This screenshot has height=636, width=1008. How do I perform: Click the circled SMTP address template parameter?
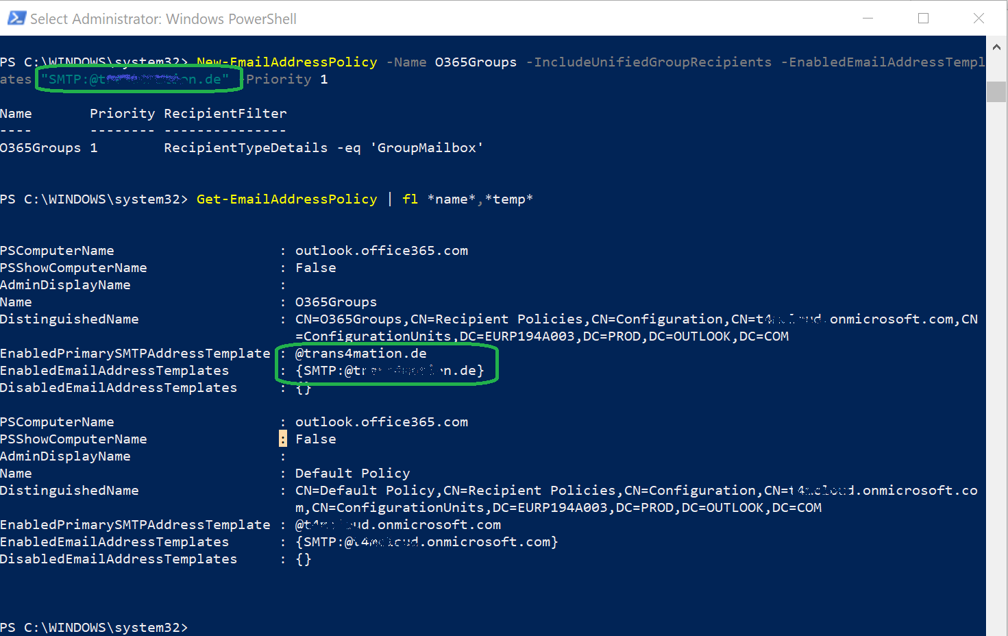click(137, 79)
